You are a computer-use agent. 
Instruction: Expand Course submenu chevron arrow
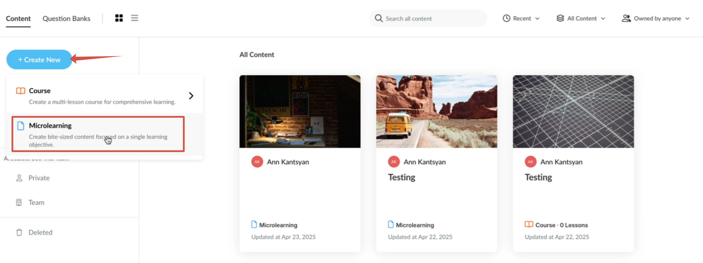191,96
